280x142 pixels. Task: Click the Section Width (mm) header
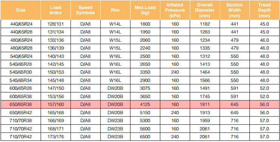234,10
